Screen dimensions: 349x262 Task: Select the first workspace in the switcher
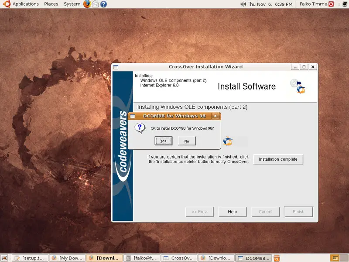pyautogui.click(x=335, y=258)
